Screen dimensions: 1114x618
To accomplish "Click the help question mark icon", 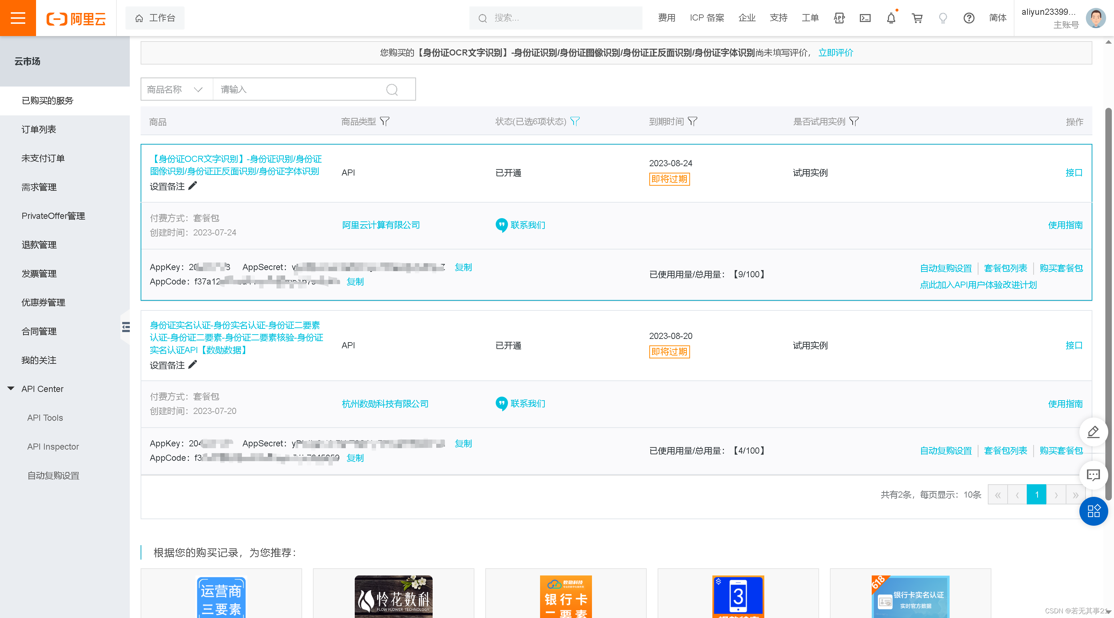I will [969, 18].
